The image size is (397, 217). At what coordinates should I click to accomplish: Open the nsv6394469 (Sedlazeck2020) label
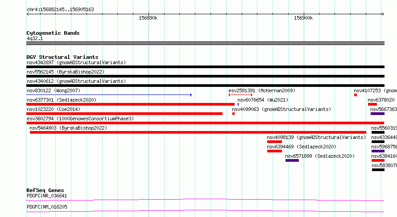coord(302,147)
